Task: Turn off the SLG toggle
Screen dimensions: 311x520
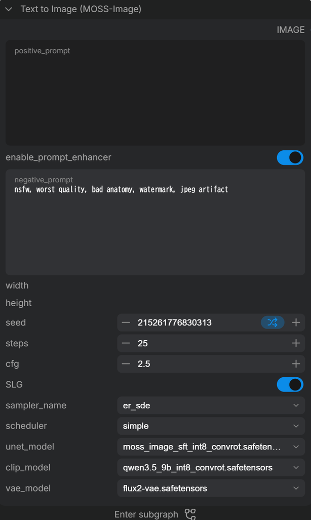Action: coord(290,385)
